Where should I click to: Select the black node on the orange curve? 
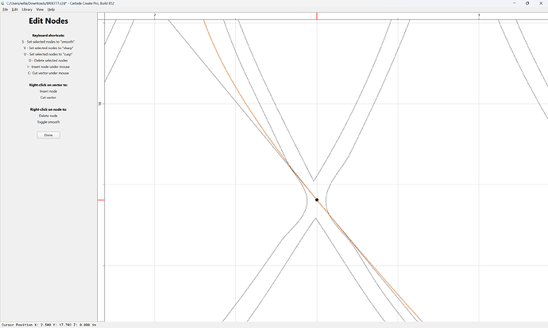317,200
